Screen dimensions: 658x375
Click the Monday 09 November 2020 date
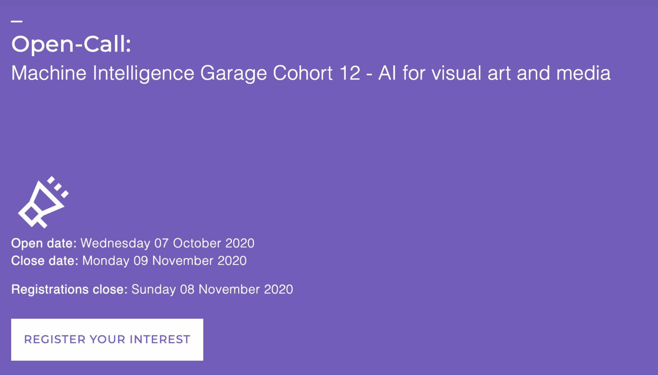pos(164,261)
